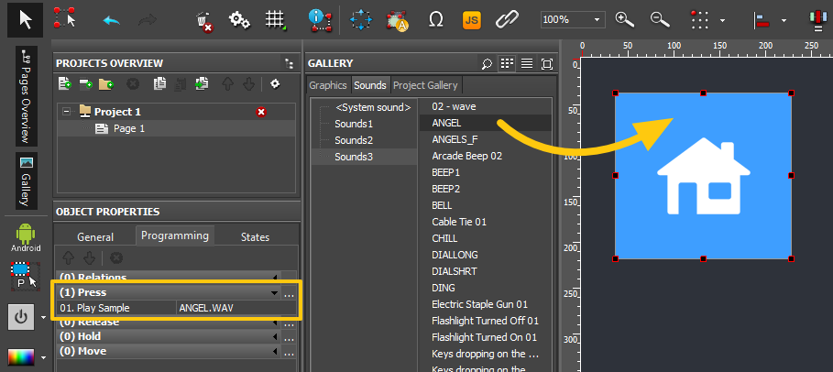Screen dimensions: 833x372
Task: Expand the color swatch's dropdown arrow
Action: pyautogui.click(x=44, y=357)
